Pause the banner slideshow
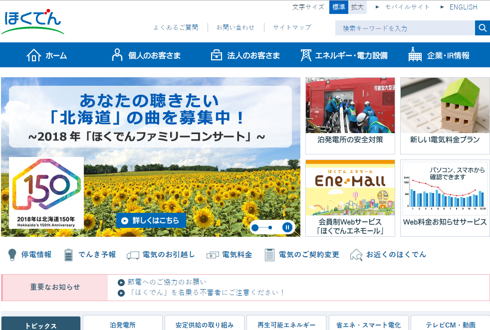 point(287,227)
